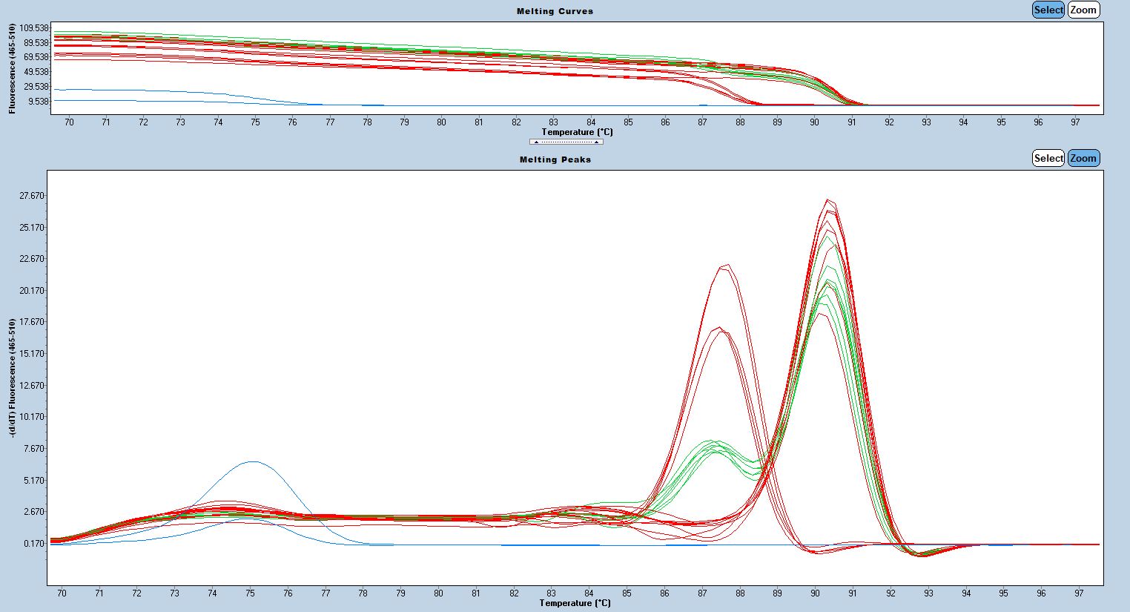Switch Melting Peaks chart to Select mode

point(1048,158)
